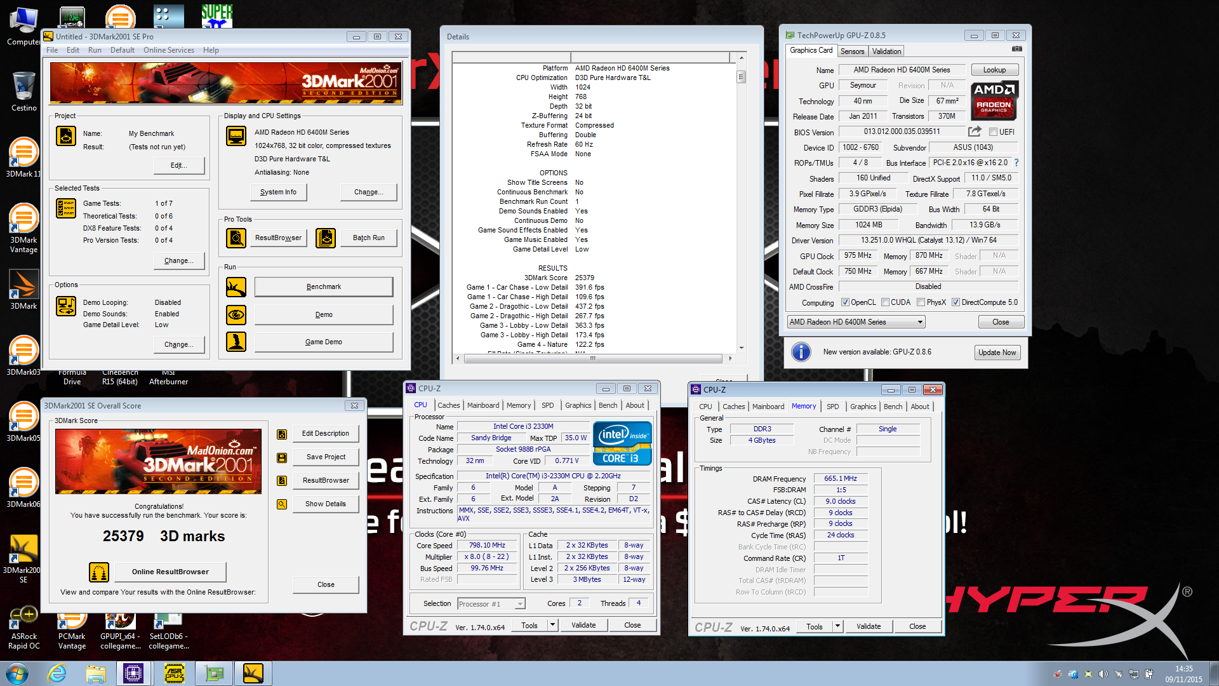Click the Details horizontal scrollbar thumb

pyautogui.click(x=592, y=359)
